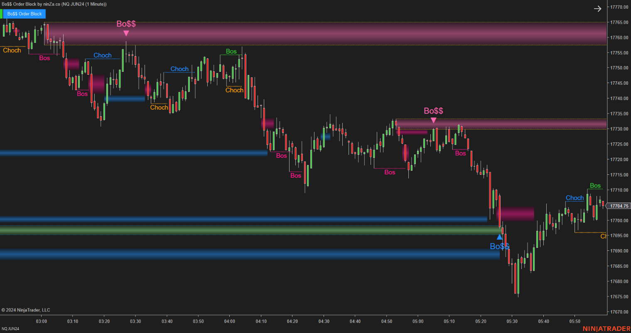Click the 05:30 label on the time axis
This screenshot has height=333, width=631.
[x=512, y=321]
